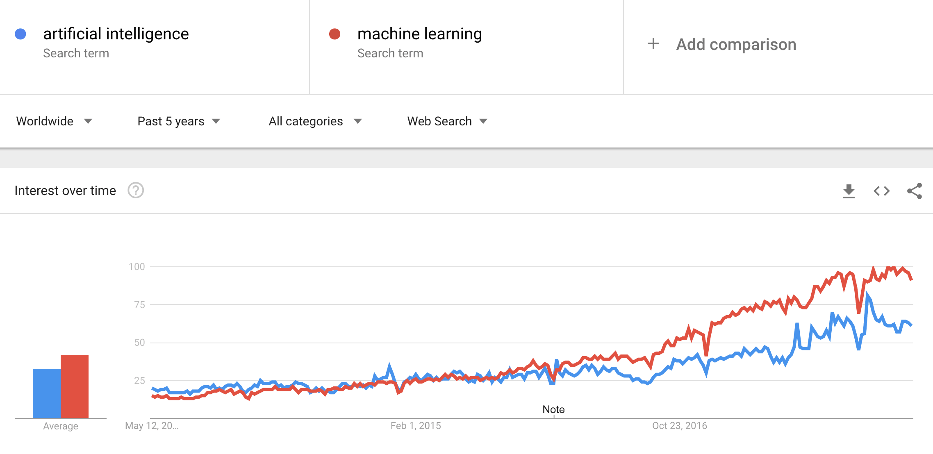Screen dimensions: 933x454
Task: Click Add comparison
Action: (x=735, y=43)
